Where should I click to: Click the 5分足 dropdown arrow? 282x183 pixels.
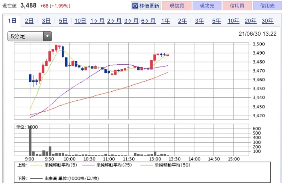pos(47,36)
